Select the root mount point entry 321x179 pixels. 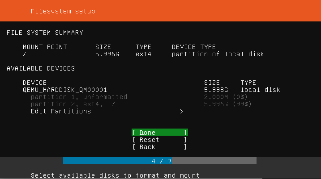[x=25, y=54]
